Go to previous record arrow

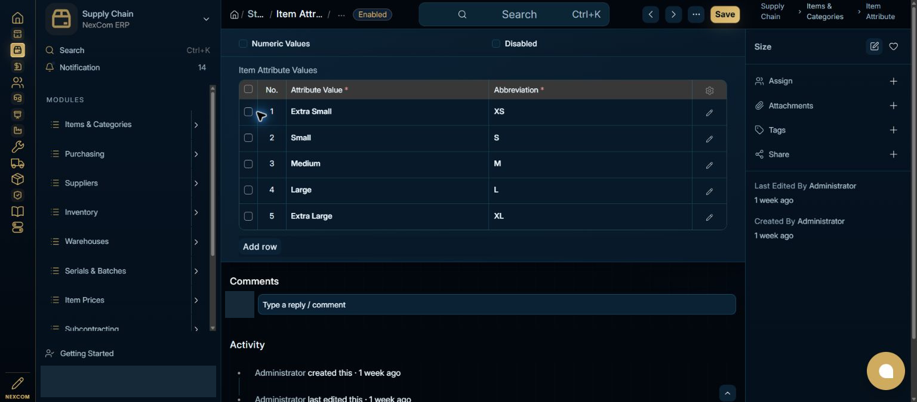click(651, 14)
